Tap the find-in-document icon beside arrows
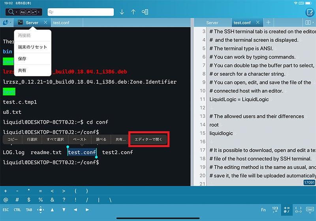 145,12
